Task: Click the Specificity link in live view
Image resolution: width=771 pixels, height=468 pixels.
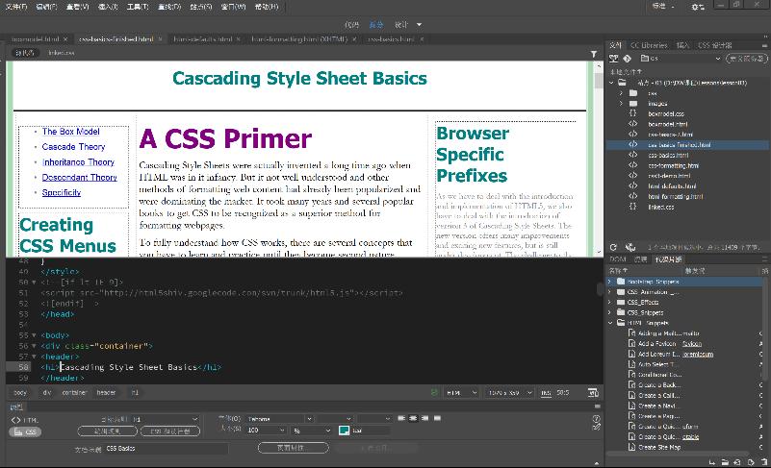Action: click(62, 192)
